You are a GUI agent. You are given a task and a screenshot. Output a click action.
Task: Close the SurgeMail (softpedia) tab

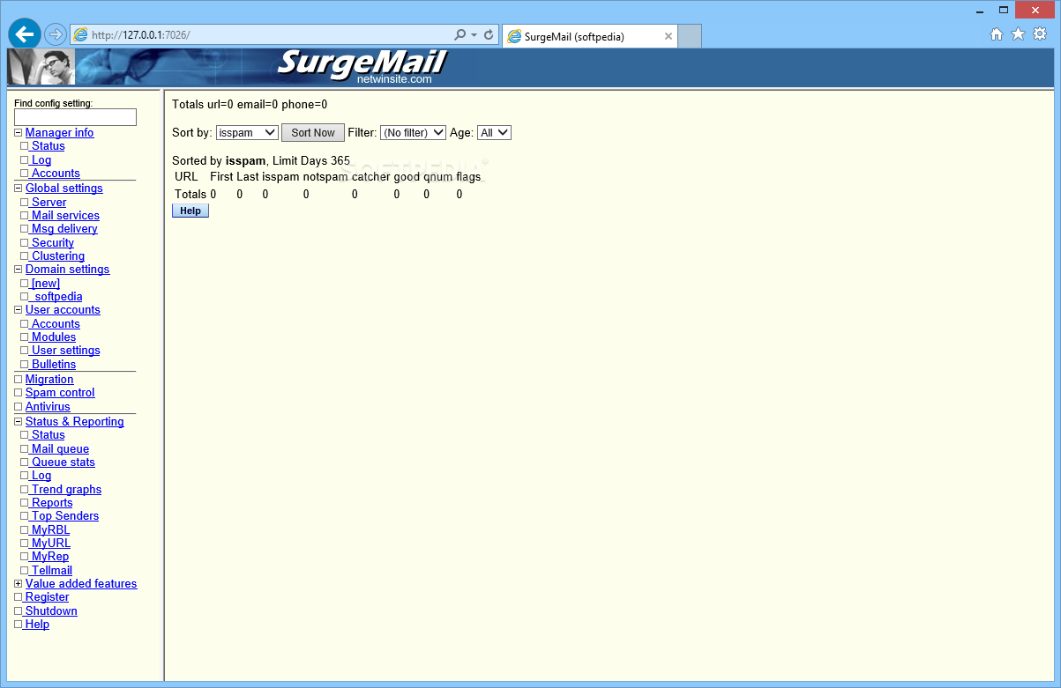669,36
